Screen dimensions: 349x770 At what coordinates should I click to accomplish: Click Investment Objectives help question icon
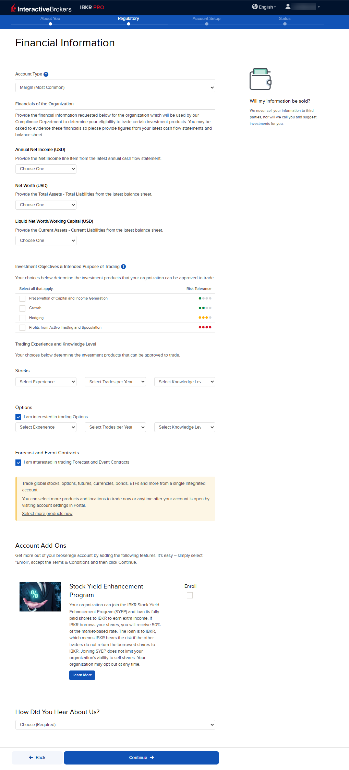123,267
